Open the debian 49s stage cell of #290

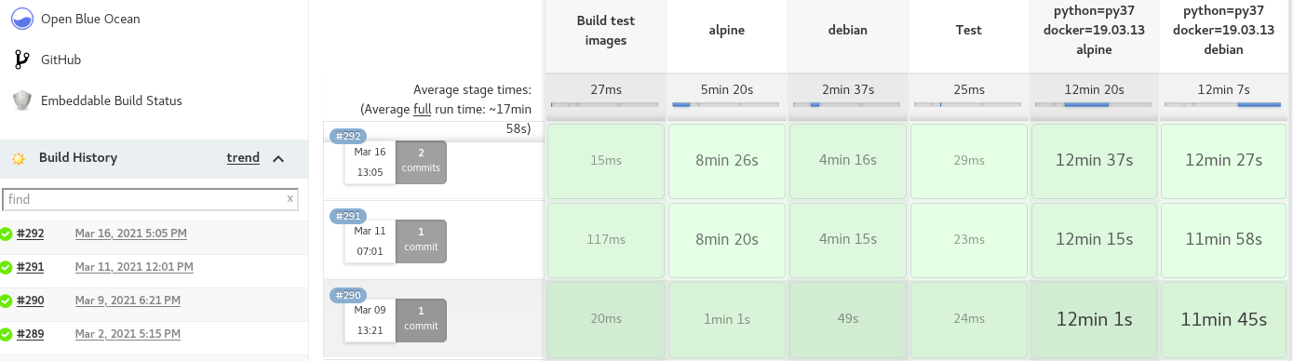[x=848, y=319]
